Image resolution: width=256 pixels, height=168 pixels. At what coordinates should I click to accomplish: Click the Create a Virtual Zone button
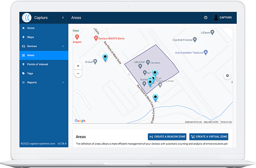(x=209, y=137)
